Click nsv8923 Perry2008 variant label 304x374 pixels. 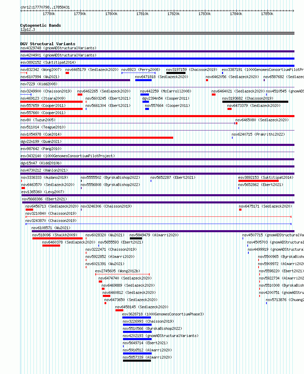[x=141, y=70]
